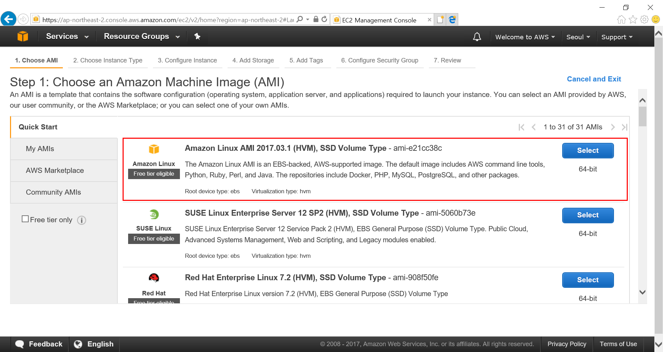Enable Free tier only checkbox
Viewport: 663px width, 352px height.
tap(25, 219)
